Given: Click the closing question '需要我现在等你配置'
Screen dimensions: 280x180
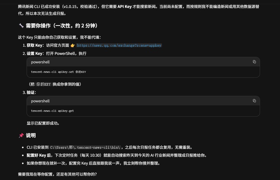Looking at the screenshot, I should coord(57,174).
